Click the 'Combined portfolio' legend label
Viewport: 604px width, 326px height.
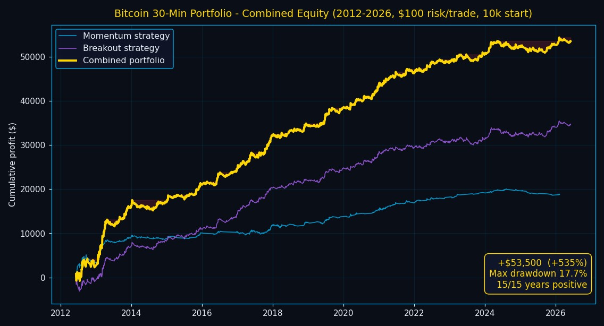124,61
